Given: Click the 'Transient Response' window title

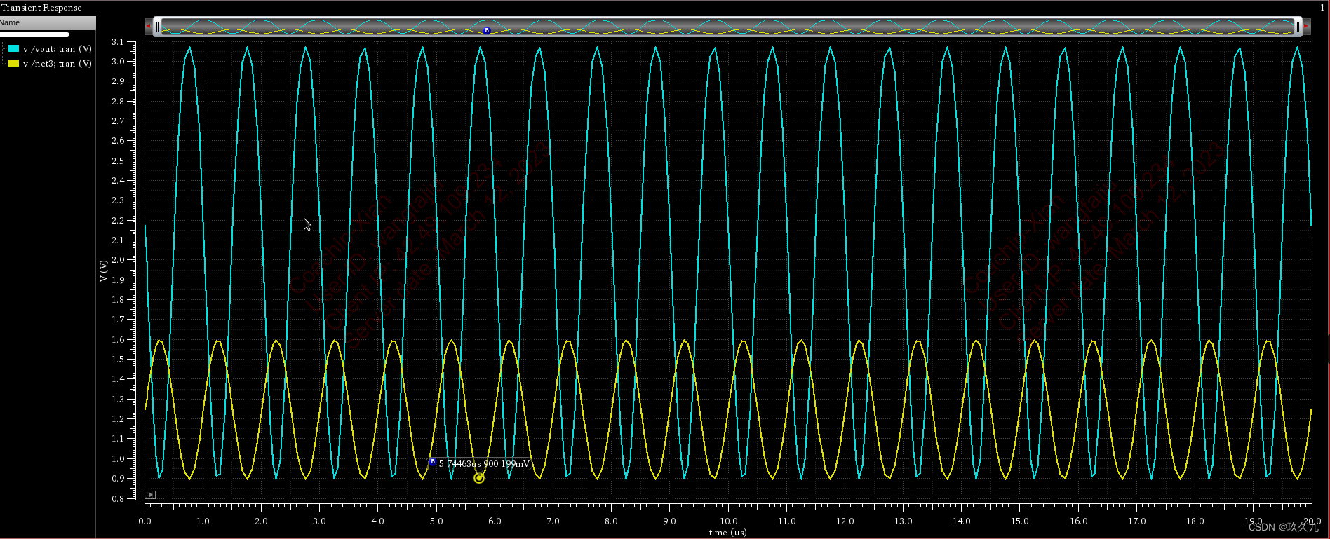Looking at the screenshot, I should point(41,8).
